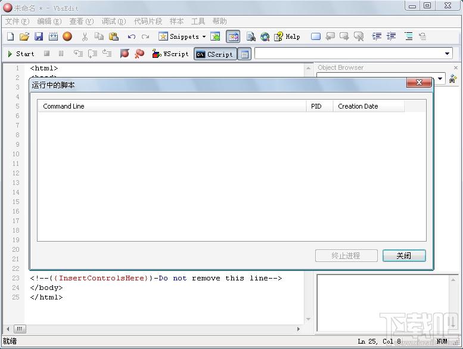Image resolution: width=463 pixels, height=349 pixels.
Task: Click the InsertControlsHere comment line
Action: (156, 278)
